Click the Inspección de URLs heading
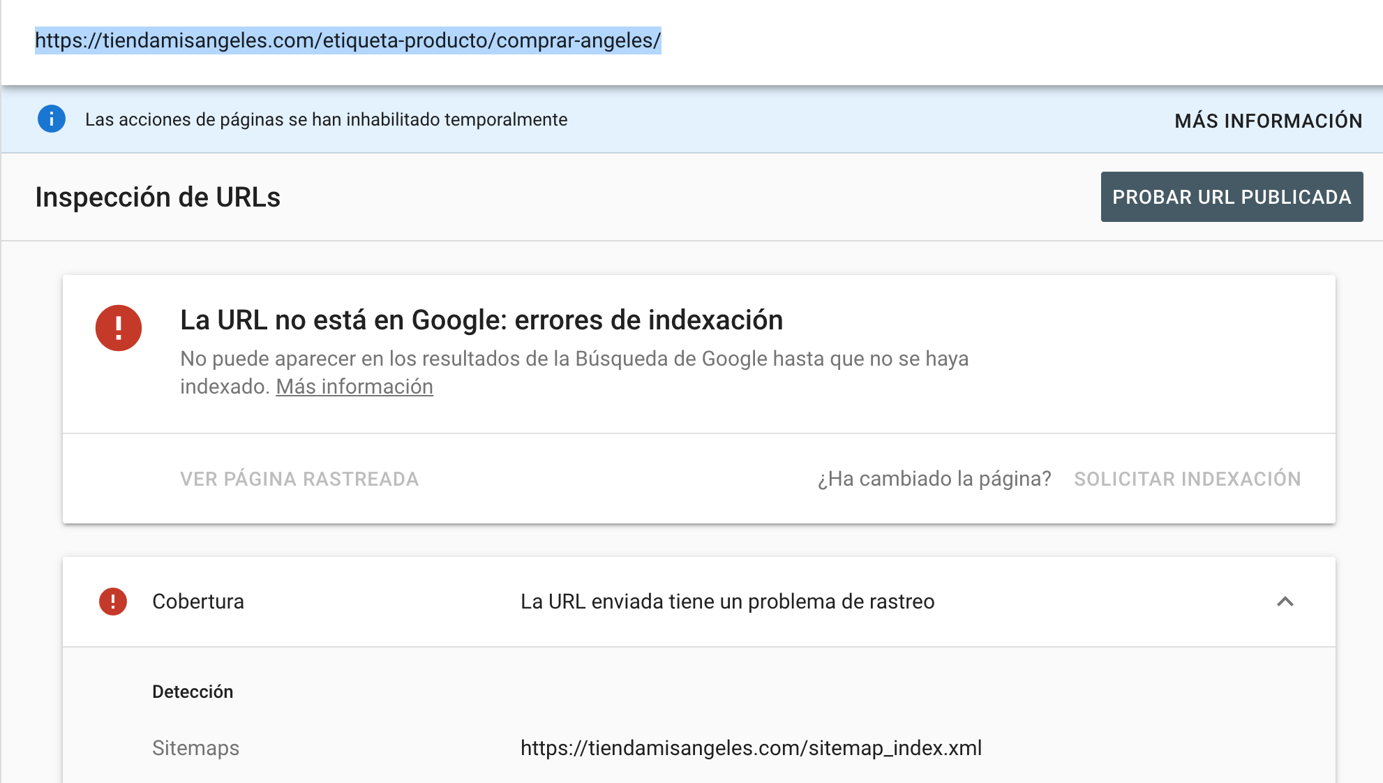Viewport: 1383px width, 783px height. [x=158, y=197]
